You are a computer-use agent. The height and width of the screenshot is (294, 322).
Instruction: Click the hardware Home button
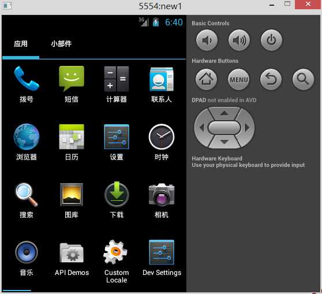click(x=206, y=79)
